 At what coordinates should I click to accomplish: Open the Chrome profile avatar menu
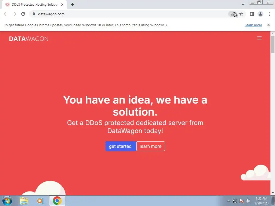260,14
